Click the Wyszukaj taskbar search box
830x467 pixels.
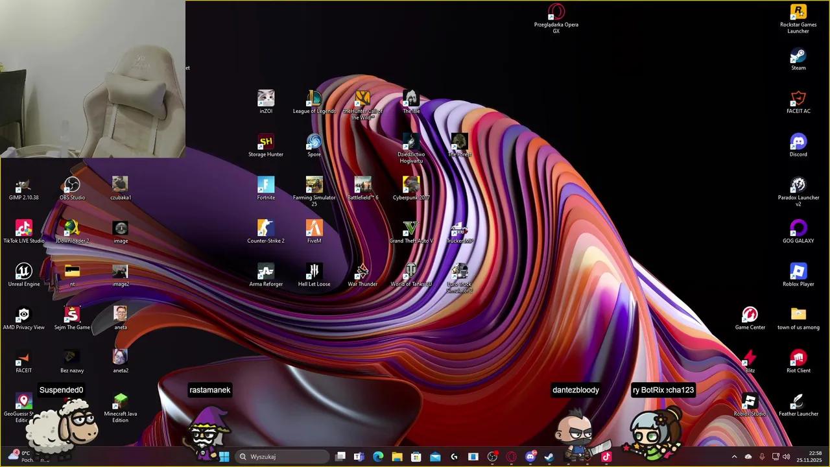point(281,457)
